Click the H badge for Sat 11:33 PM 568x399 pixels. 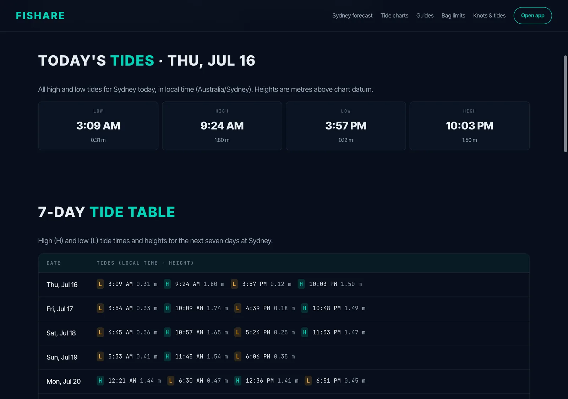pos(305,332)
